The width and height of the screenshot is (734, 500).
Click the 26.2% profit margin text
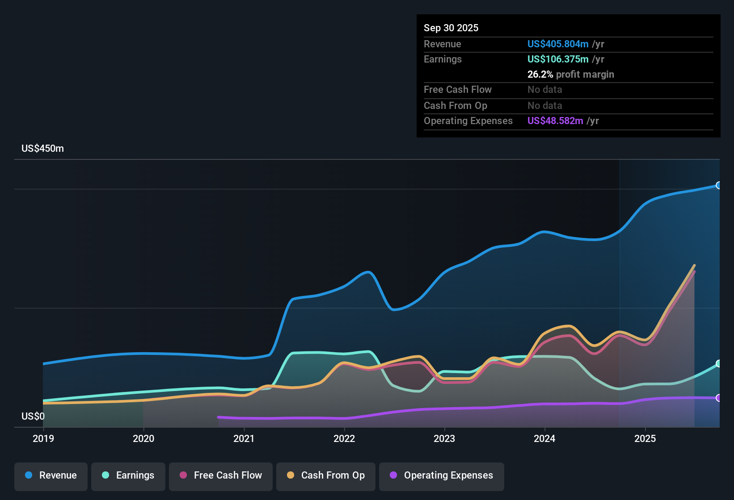(571, 74)
